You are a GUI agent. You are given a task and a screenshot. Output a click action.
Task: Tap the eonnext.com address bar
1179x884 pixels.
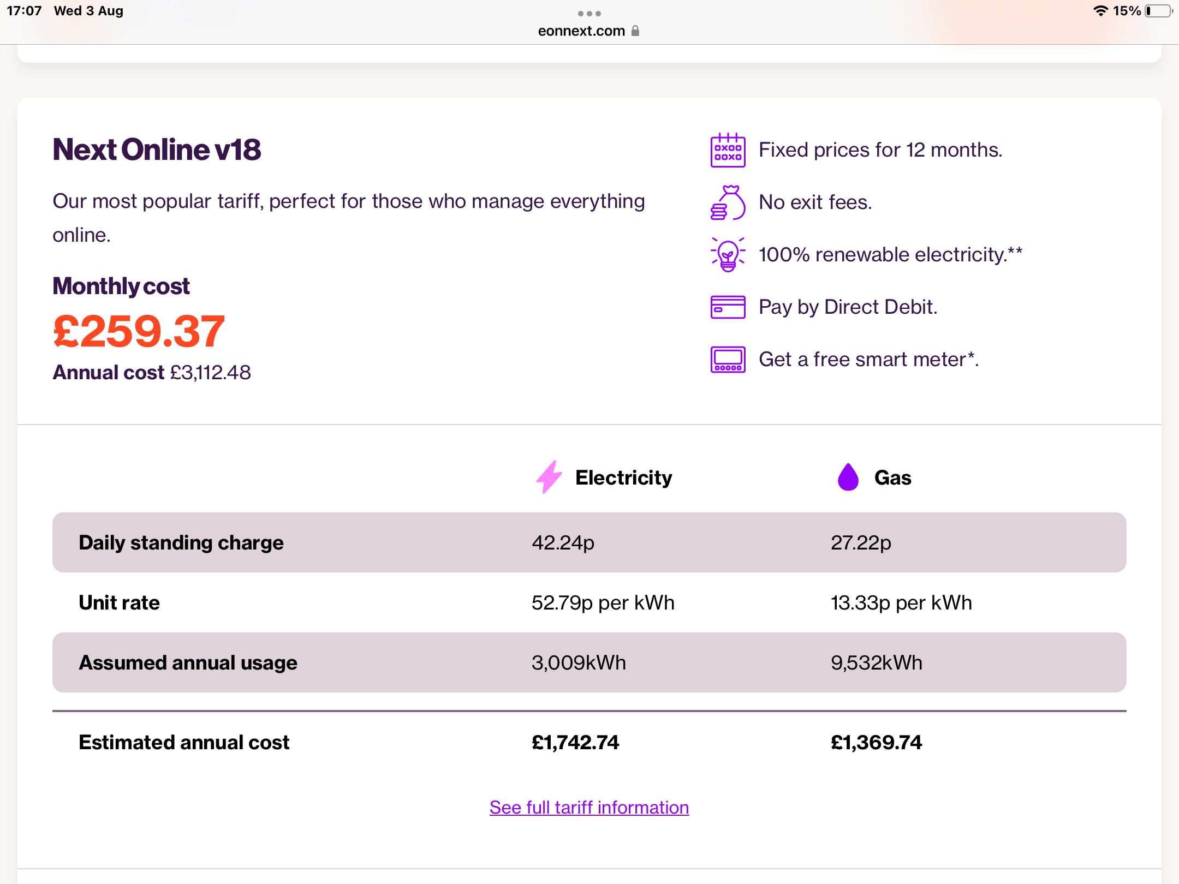click(582, 31)
